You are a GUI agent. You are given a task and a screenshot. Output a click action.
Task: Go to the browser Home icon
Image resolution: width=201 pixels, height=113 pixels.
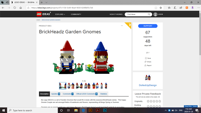[21, 8]
